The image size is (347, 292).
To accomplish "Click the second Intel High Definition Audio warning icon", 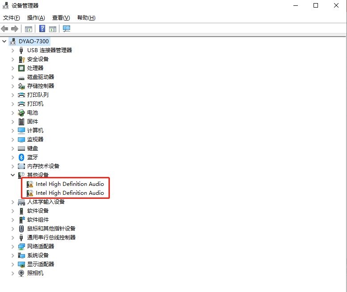I will [29, 193].
